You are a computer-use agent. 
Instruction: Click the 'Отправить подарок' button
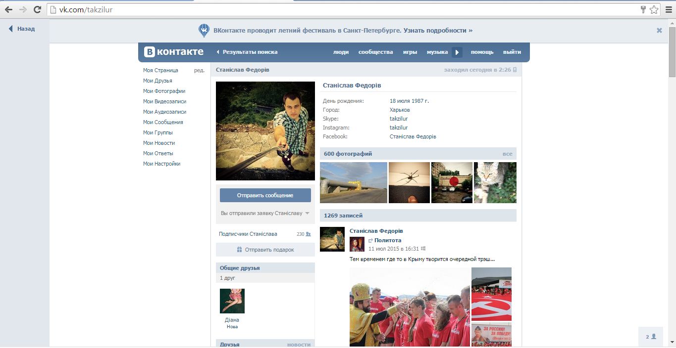[265, 250]
